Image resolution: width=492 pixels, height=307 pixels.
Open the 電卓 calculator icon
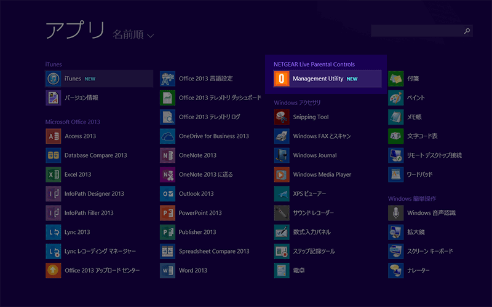(282, 270)
